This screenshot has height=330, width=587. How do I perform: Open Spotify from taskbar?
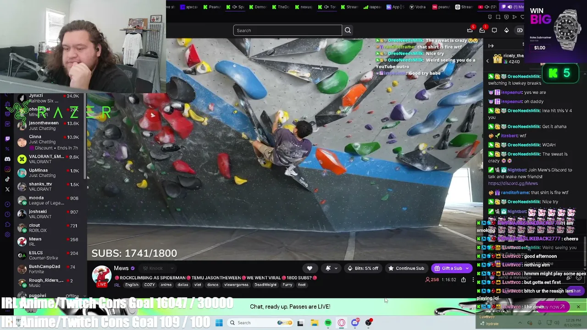click(328, 323)
